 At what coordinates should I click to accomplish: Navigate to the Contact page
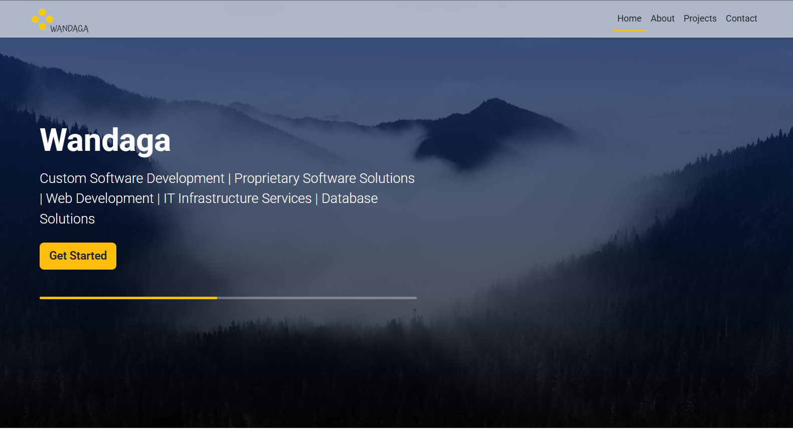point(741,19)
